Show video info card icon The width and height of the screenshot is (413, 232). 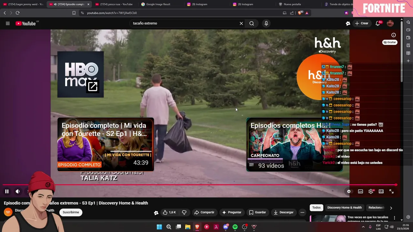pos(394,35)
